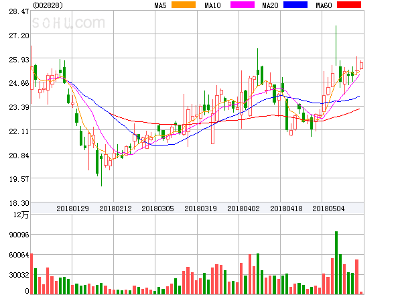Screen dimensions: 402x295
Task: Click the MA60 legend label
Action: 324,5
